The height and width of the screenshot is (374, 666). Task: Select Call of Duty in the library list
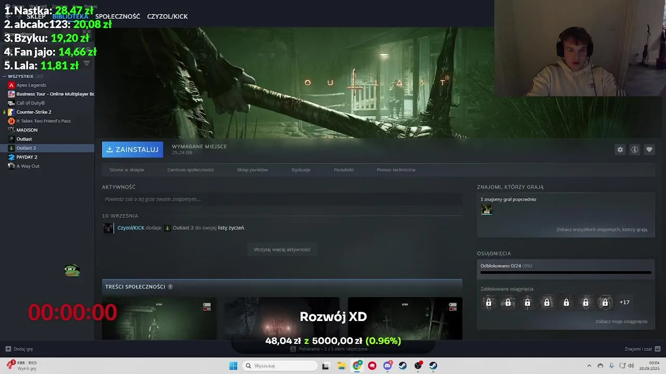(30, 103)
